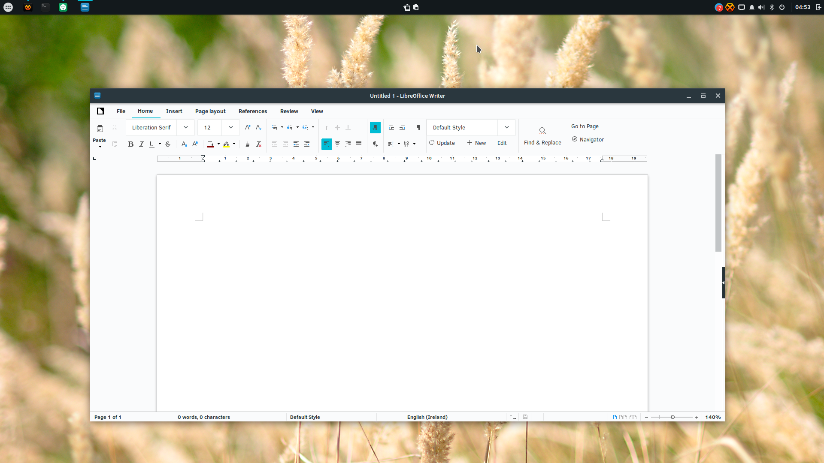
Task: Open highlight color dropdown arrow
Action: [234, 144]
